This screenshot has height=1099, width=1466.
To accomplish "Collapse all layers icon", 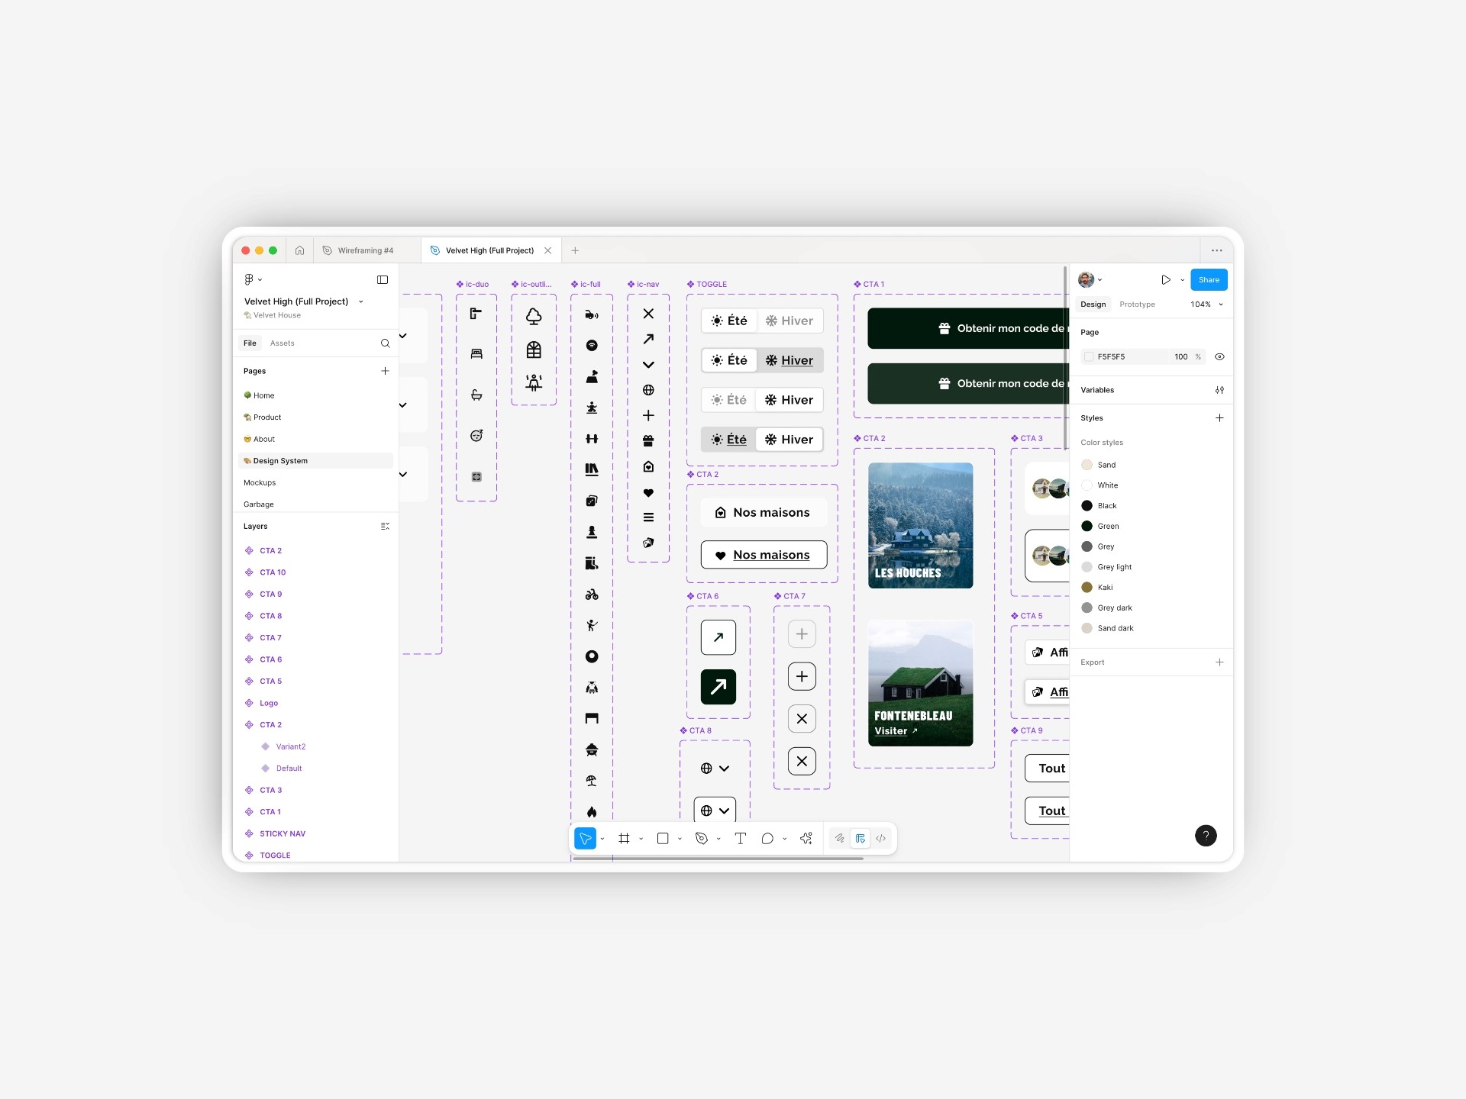I will (x=385, y=526).
